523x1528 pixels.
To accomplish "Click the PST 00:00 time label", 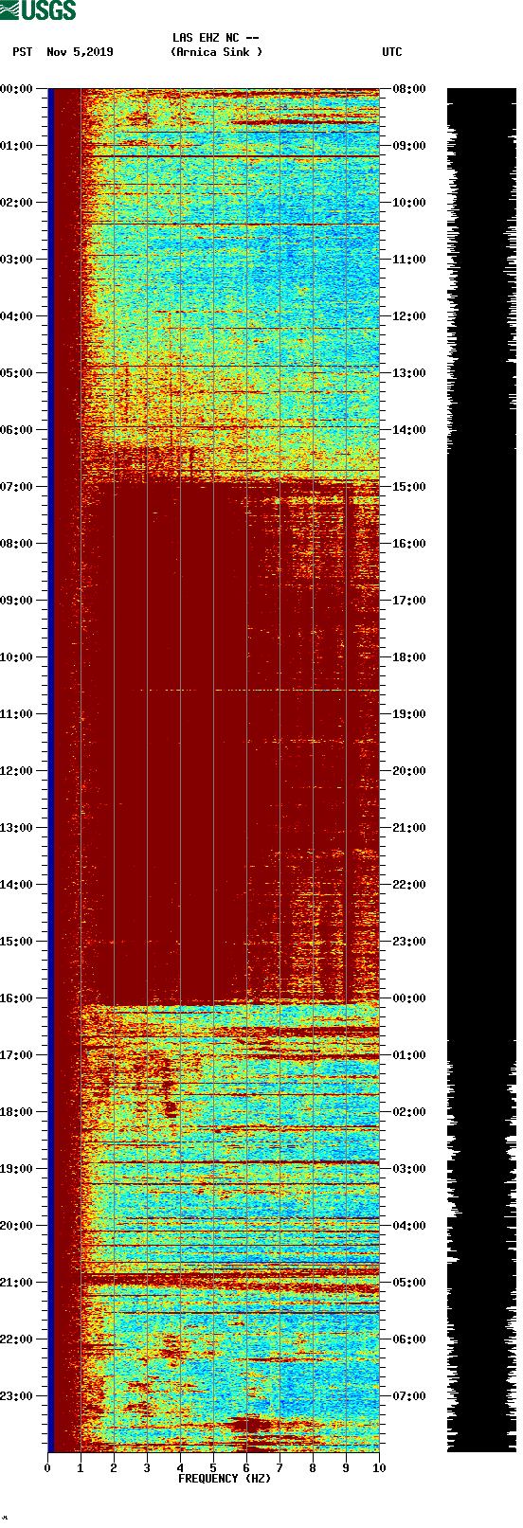I will pos(16,89).
